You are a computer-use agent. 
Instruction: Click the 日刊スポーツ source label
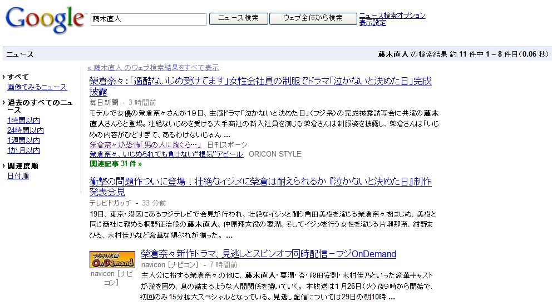(227, 144)
